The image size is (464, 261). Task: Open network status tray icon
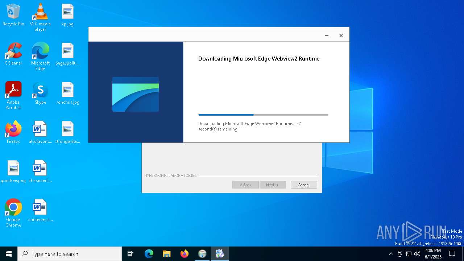pos(409,254)
